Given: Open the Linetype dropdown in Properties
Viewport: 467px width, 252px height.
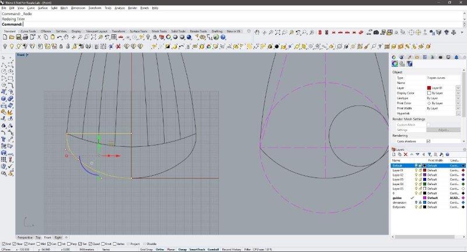Looking at the screenshot, I should (458, 98).
